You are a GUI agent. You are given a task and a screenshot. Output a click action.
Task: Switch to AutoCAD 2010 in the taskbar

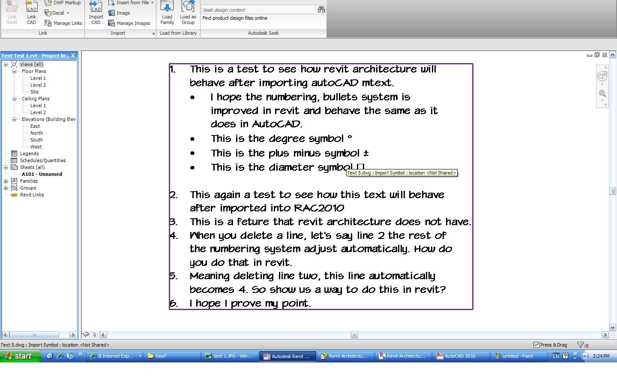click(460, 356)
